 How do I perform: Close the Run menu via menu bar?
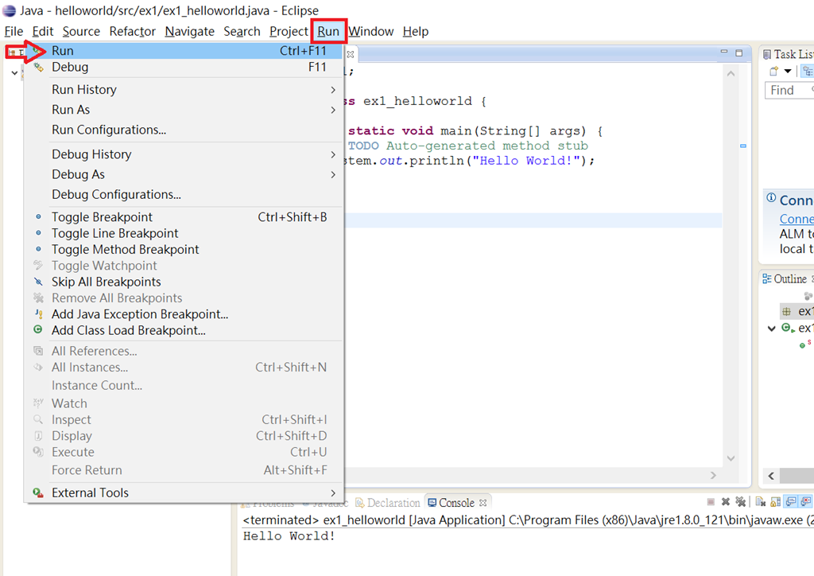[328, 32]
